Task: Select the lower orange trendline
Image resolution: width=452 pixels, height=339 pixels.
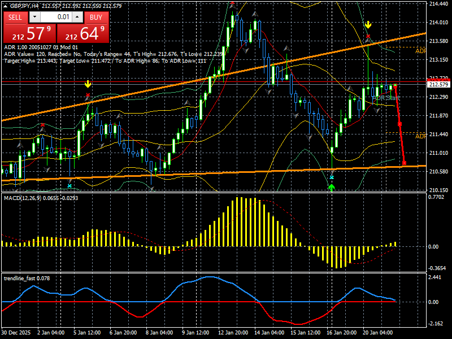Action: pos(214,173)
